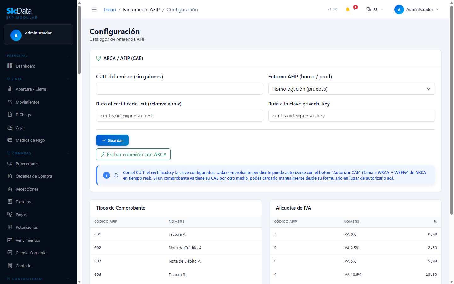The height and width of the screenshot is (284, 454).
Task: Click the Factura A row name
Action: (x=177, y=234)
